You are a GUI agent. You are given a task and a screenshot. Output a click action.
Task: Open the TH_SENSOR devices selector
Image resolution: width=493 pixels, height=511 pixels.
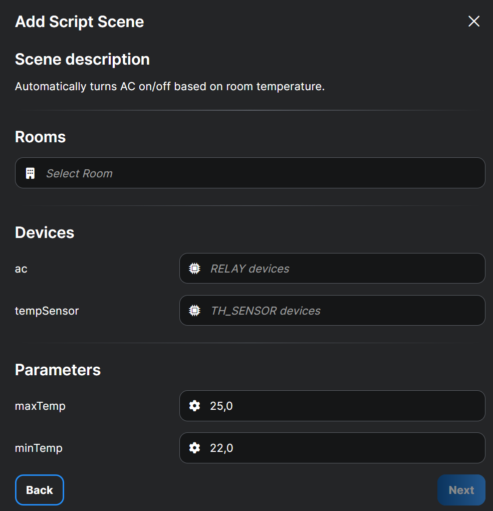(x=341, y=311)
